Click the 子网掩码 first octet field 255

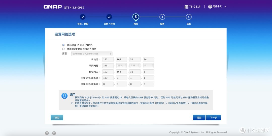pyautogui.click(x=108, y=66)
